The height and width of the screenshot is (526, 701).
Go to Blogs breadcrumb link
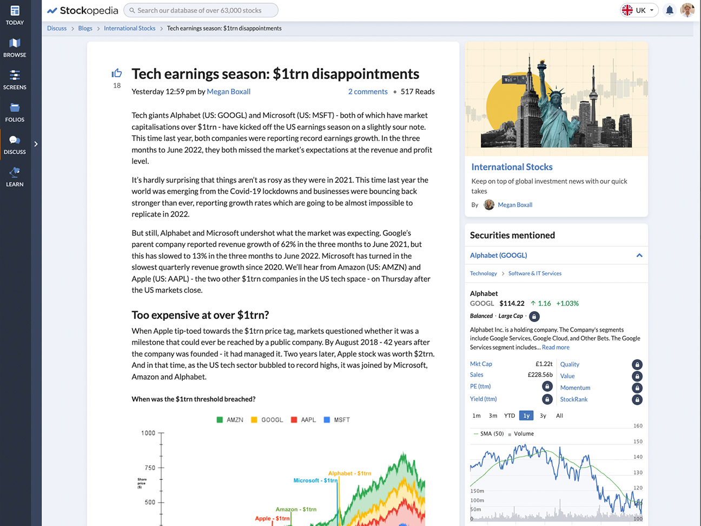coord(85,28)
